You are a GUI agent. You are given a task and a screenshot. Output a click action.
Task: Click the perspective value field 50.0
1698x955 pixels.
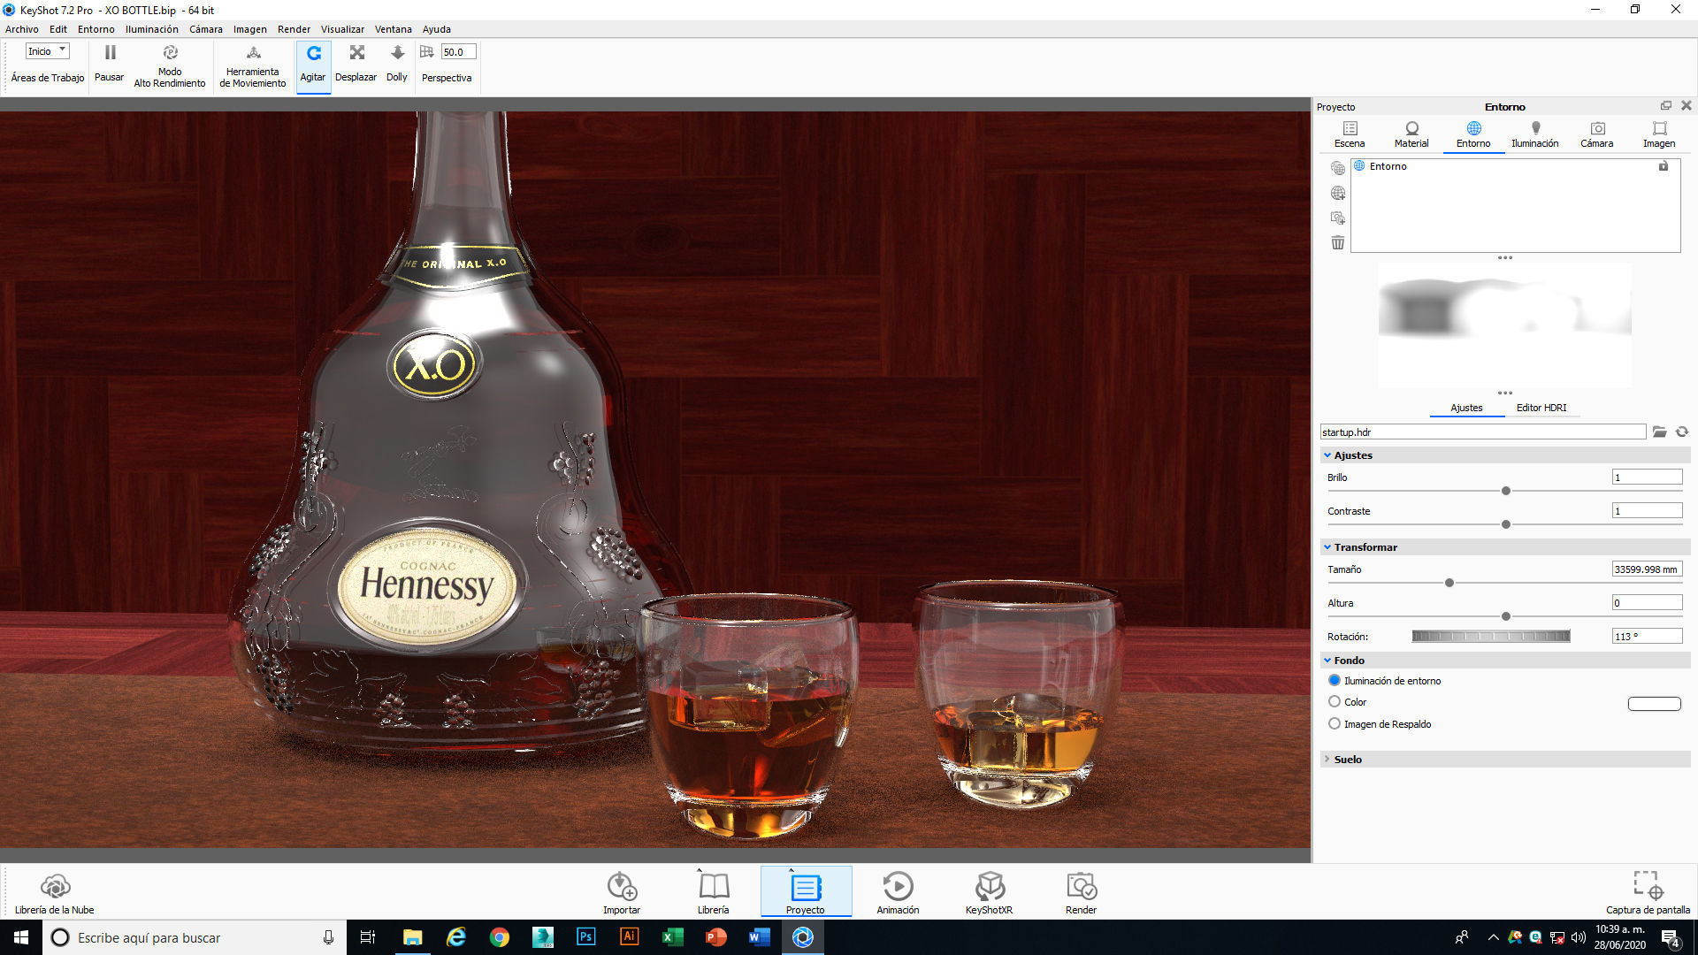[459, 52]
